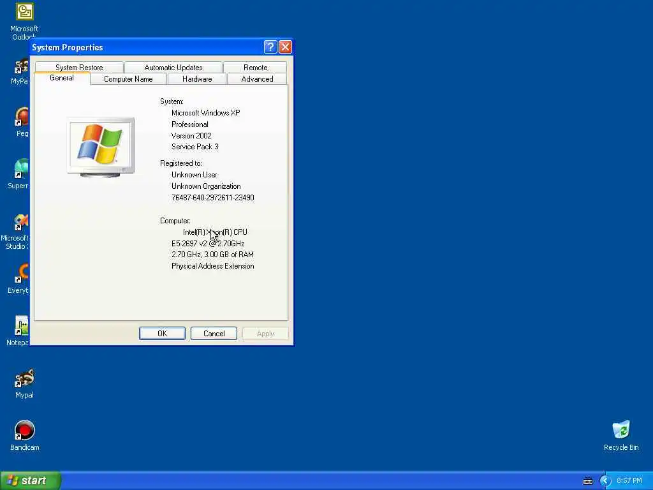Switch to the System Restore tab
This screenshot has width=653, height=490.
[79, 68]
